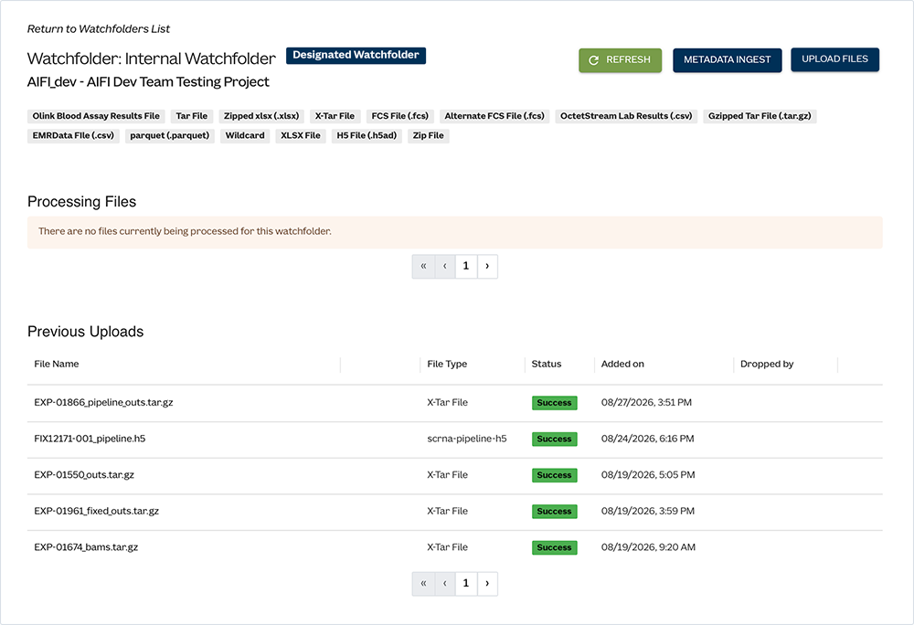Click date 08/19/2026, 3:59 PM
Image resolution: width=914 pixels, height=625 pixels.
[x=648, y=511]
